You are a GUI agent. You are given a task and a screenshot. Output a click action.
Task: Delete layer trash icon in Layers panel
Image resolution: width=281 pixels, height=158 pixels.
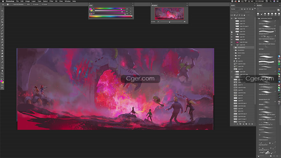pyautogui.click(x=252, y=124)
